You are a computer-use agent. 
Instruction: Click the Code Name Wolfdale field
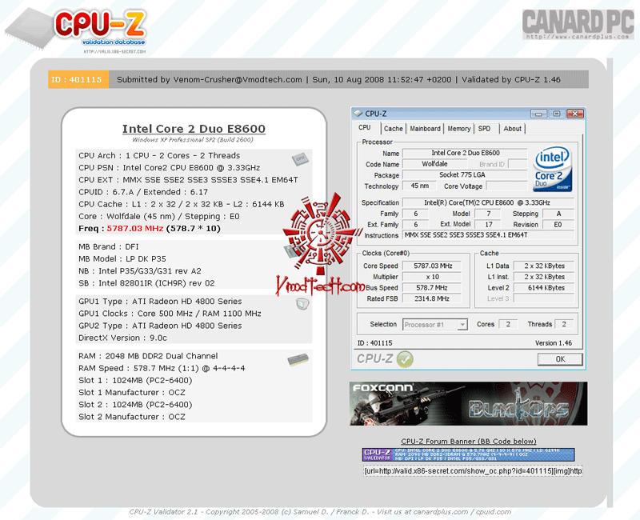pos(434,164)
